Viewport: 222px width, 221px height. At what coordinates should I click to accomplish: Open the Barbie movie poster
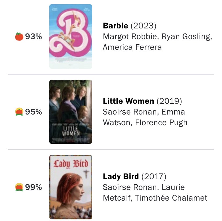(71, 36)
